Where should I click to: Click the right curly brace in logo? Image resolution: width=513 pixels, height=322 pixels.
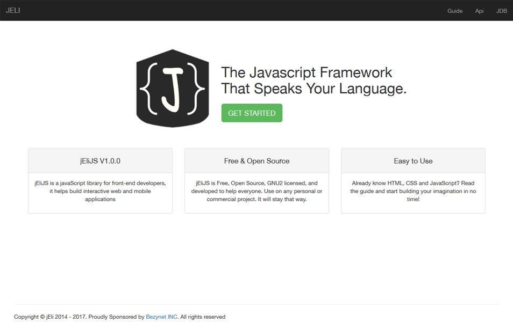click(x=196, y=89)
